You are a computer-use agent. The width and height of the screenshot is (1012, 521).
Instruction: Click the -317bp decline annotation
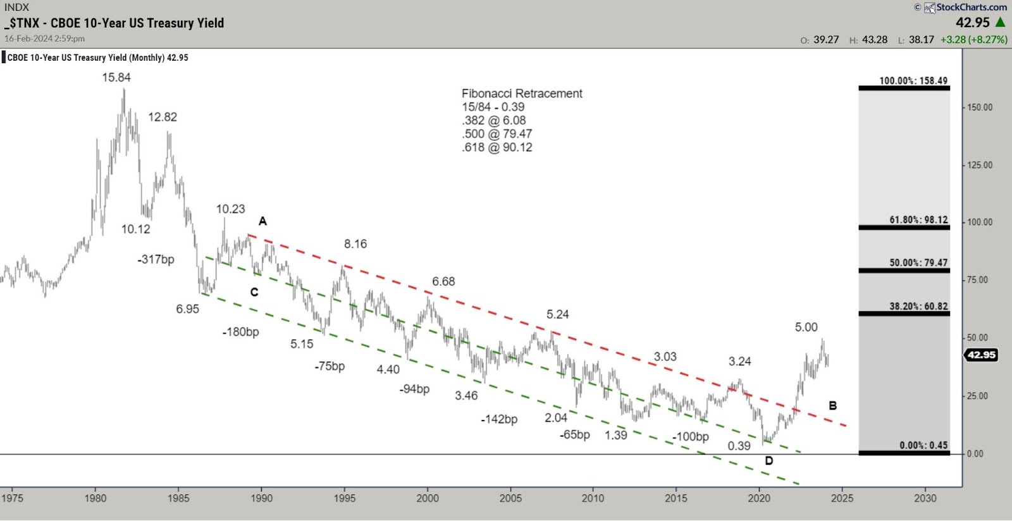[156, 259]
